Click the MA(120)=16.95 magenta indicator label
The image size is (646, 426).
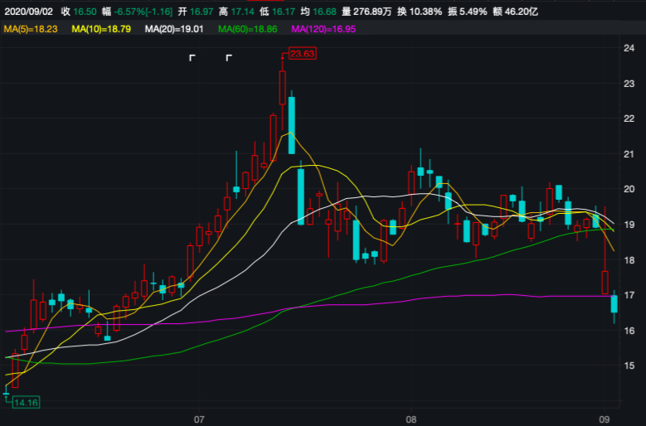(325, 29)
